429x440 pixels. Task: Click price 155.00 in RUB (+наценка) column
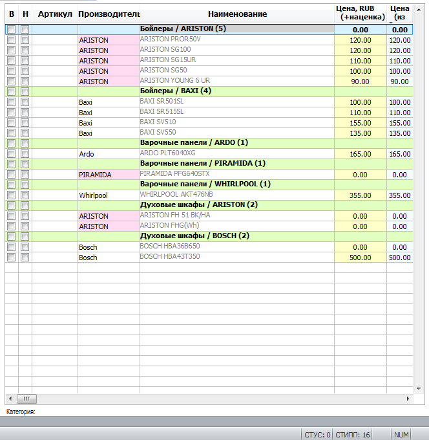click(x=361, y=123)
